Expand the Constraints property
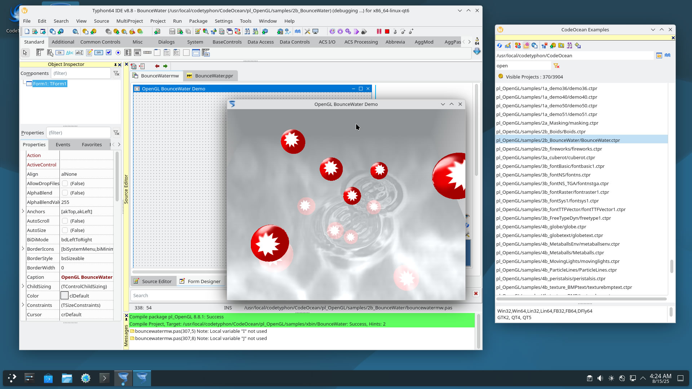The height and width of the screenshot is (389, 692). [23, 305]
